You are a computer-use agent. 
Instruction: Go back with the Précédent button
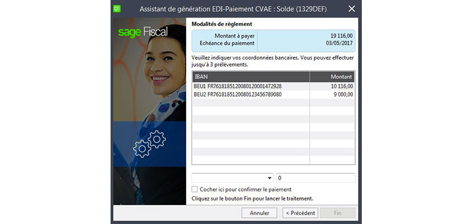tap(300, 213)
